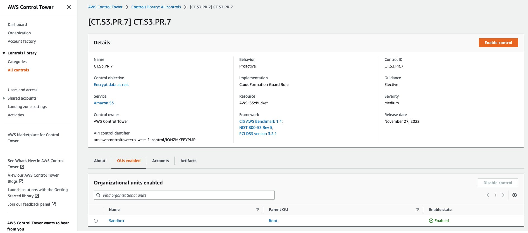Click the API control identifier ARN value
Image resolution: width=528 pixels, height=233 pixels.
[x=145, y=140]
